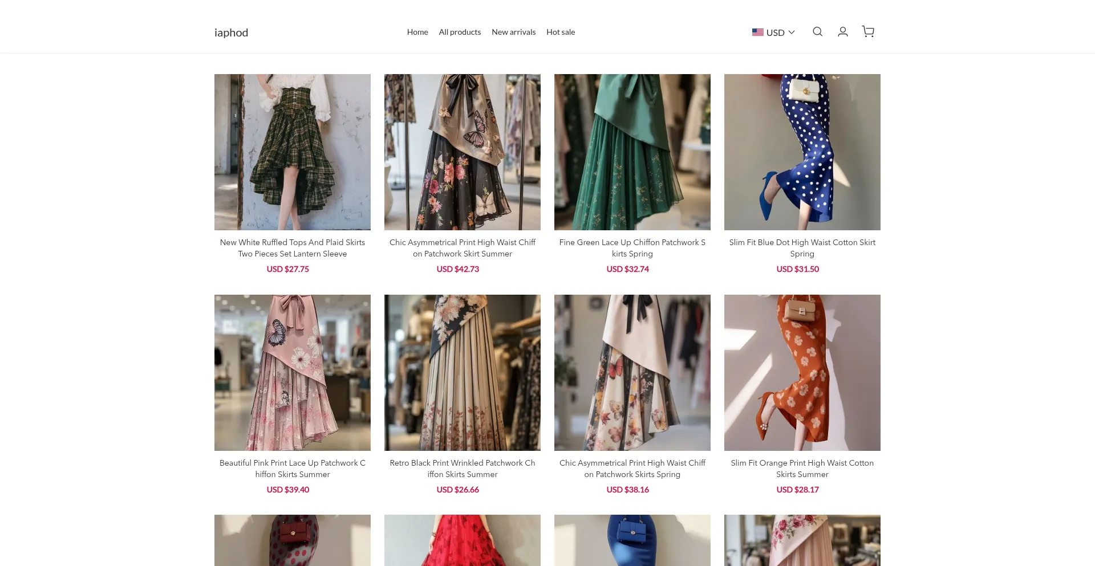Click the USD $42.73 price
The width and height of the screenshot is (1095, 566).
[457, 269]
